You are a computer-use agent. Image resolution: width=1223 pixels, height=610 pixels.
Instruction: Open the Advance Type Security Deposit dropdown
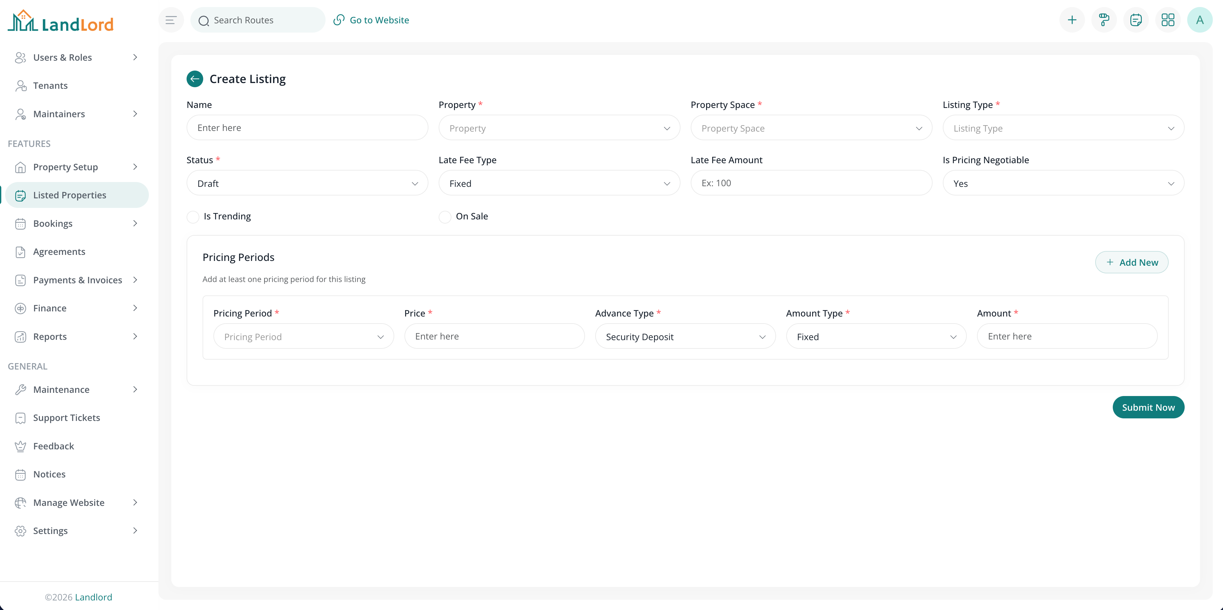click(685, 336)
